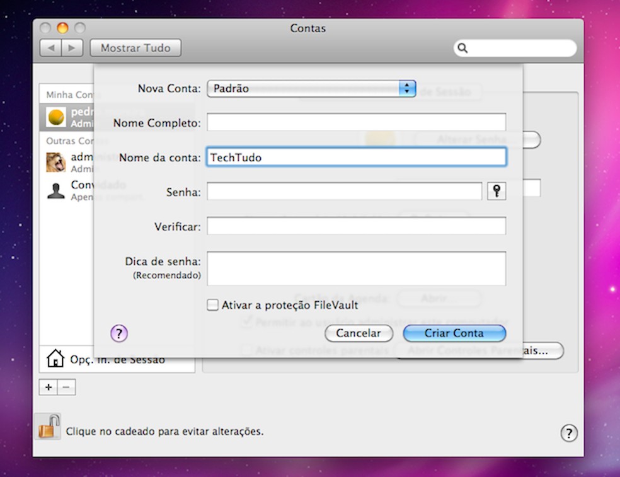The width and height of the screenshot is (620, 477).
Task: Click the padlock to prevent changes
Action: 49,427
